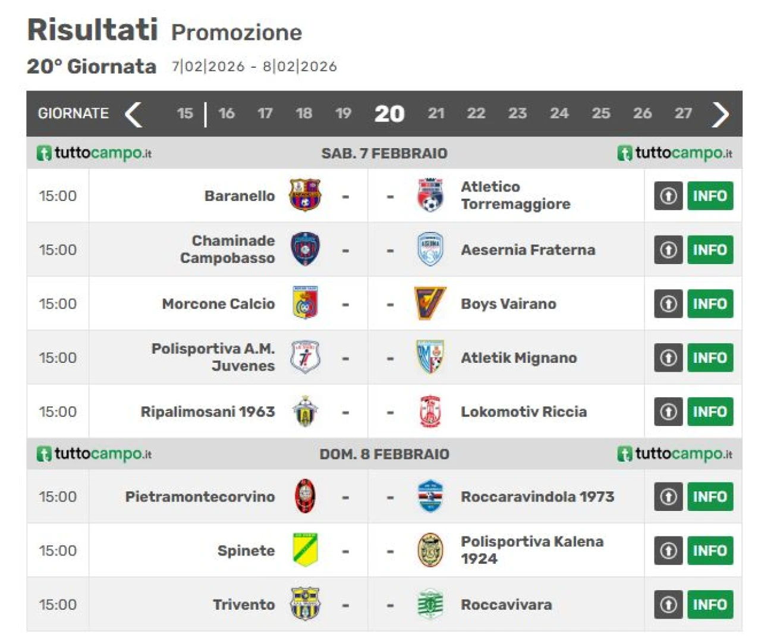Click the Roccavivara green crest

pos(430,604)
